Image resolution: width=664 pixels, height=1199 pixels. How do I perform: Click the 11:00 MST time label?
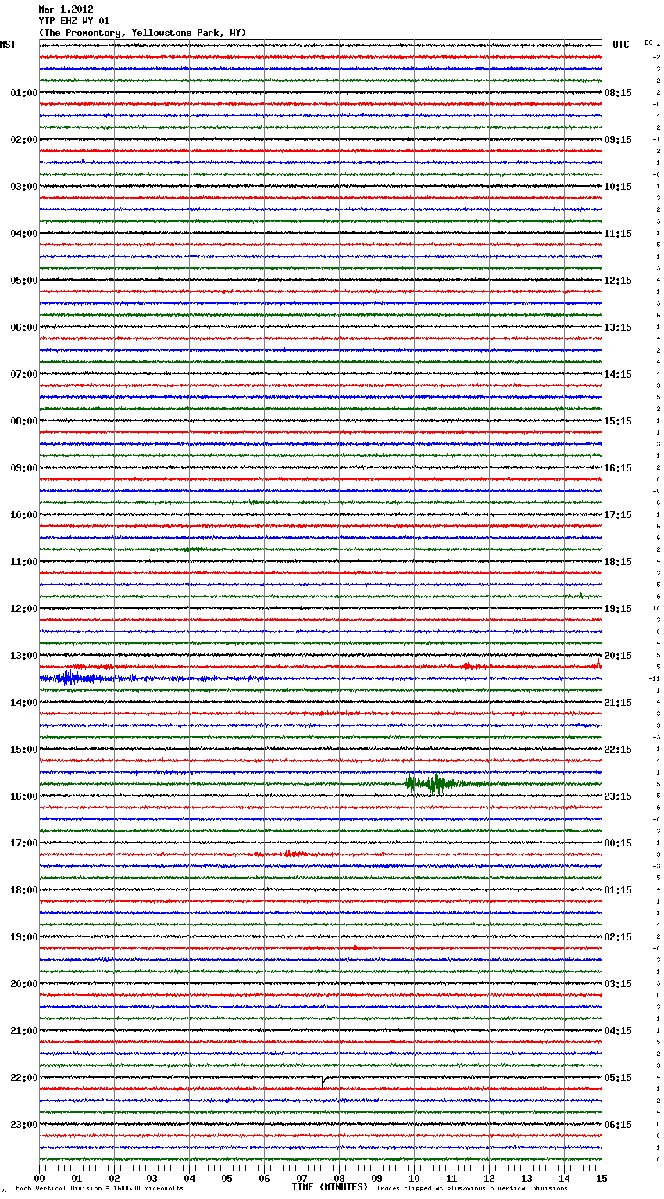click(x=23, y=562)
